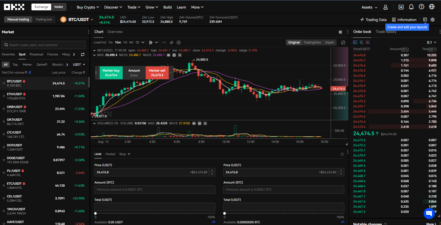
Task: Select the Perpetual market tab
Action: coord(36,54)
